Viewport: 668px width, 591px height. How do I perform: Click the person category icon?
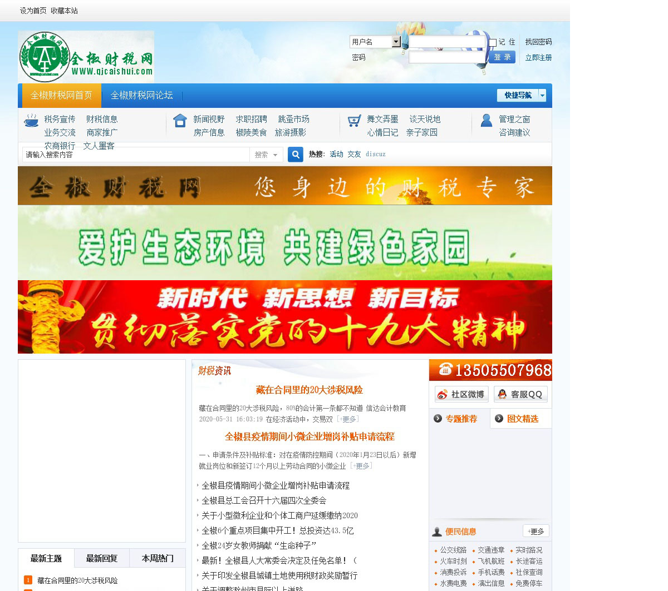487,120
